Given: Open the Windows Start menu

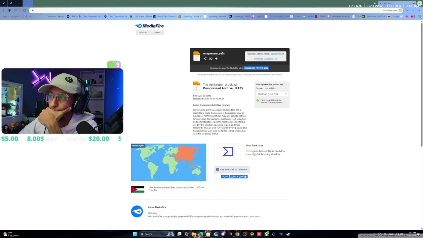Looking at the screenshot, I should click(x=135, y=234).
